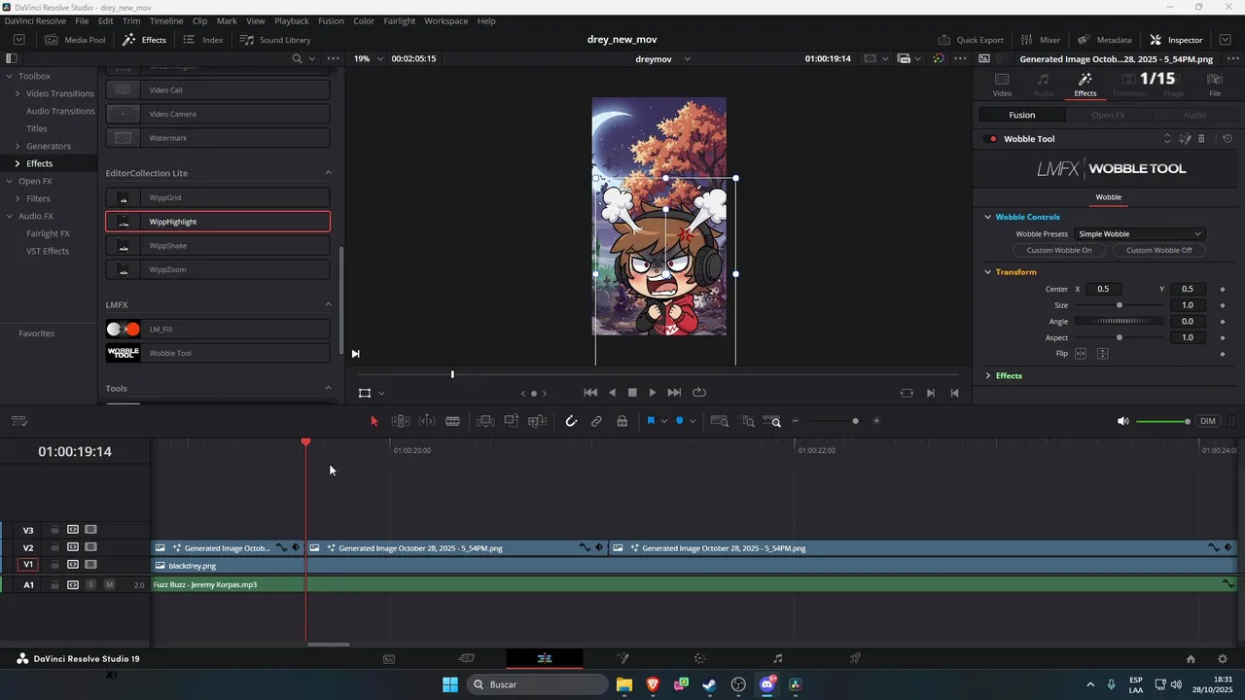Collapse the EditorCollection Lite group
Viewport: 1245px width, 700px height.
coord(328,173)
